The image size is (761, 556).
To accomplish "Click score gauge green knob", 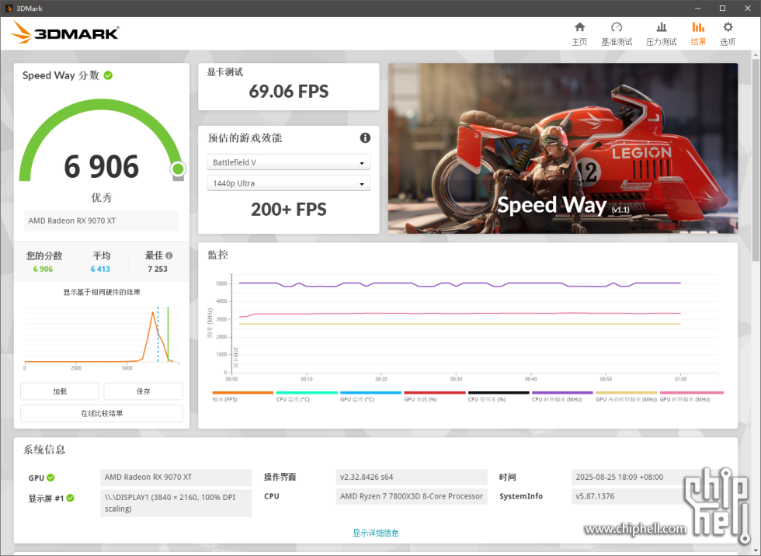I will [x=178, y=169].
